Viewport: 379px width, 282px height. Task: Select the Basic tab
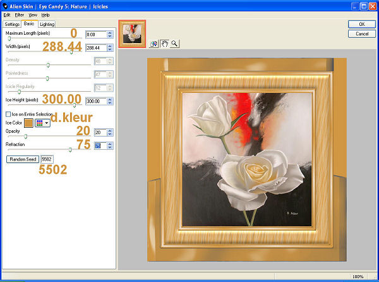point(29,23)
